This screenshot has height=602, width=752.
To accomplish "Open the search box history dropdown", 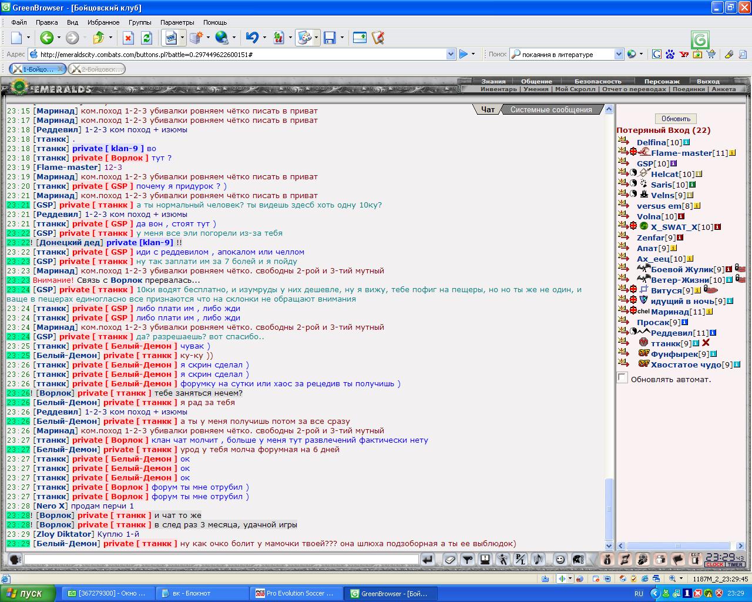I will (618, 54).
